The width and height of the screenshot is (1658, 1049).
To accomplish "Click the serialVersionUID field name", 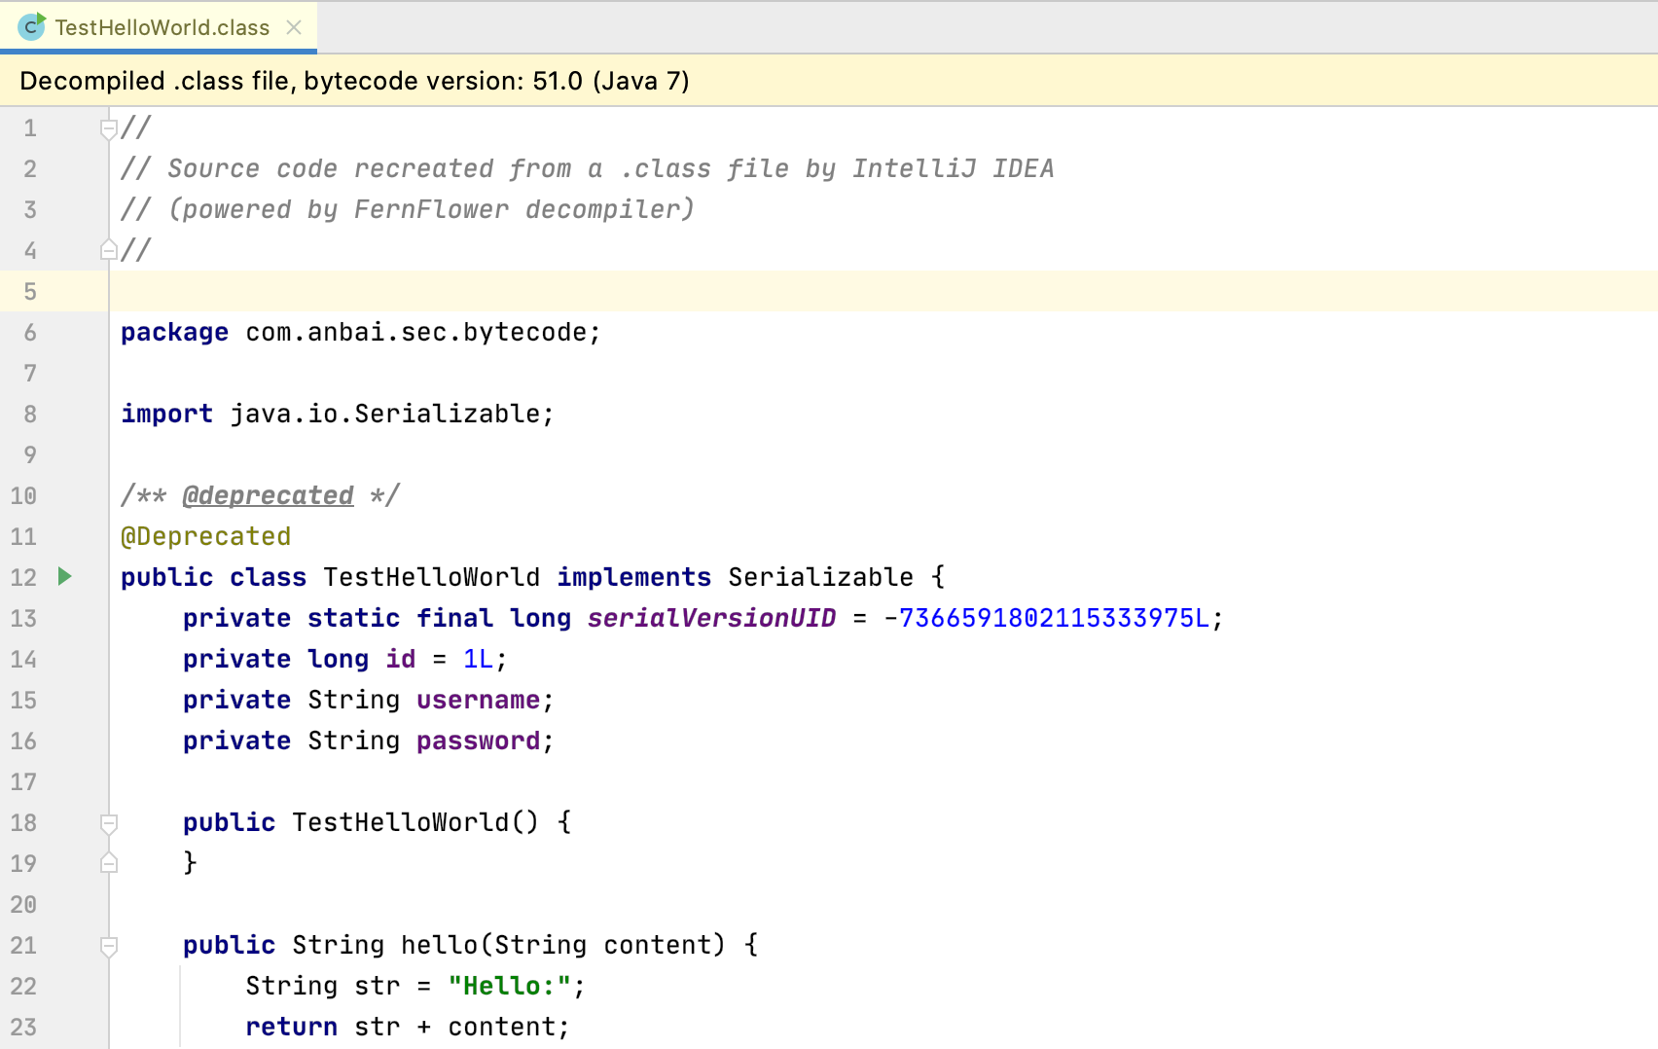I will click(x=711, y=618).
